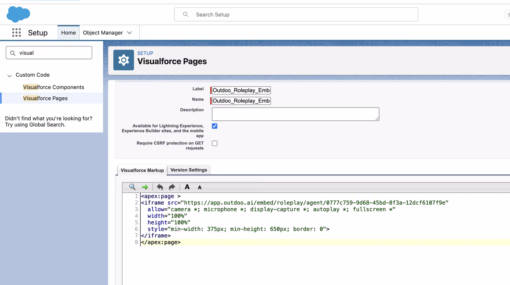Open the Object Manager dropdown arrow
Image resolution: width=510 pixels, height=285 pixels.
click(130, 33)
